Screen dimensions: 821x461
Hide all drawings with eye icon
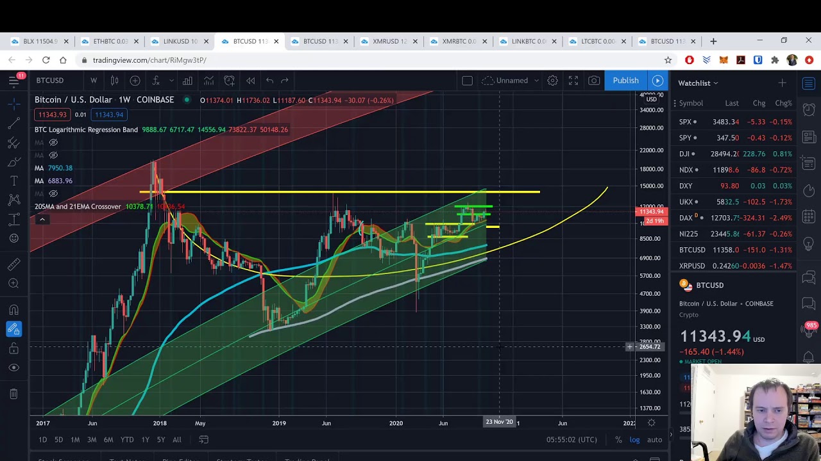pyautogui.click(x=13, y=368)
